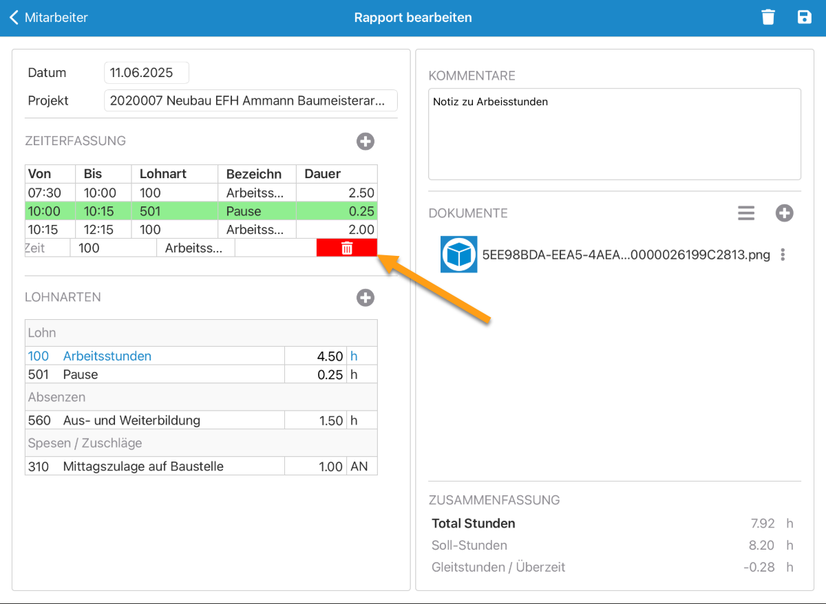Open the Projekt selection field
This screenshot has height=604, width=826.
click(251, 100)
